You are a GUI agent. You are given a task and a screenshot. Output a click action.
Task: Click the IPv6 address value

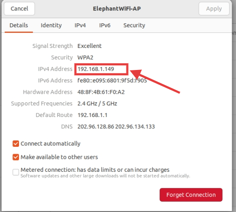[x=112, y=80]
